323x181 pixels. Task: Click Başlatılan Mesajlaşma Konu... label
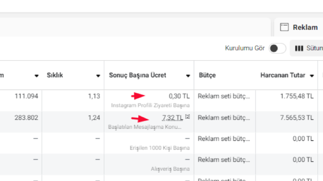(145, 127)
